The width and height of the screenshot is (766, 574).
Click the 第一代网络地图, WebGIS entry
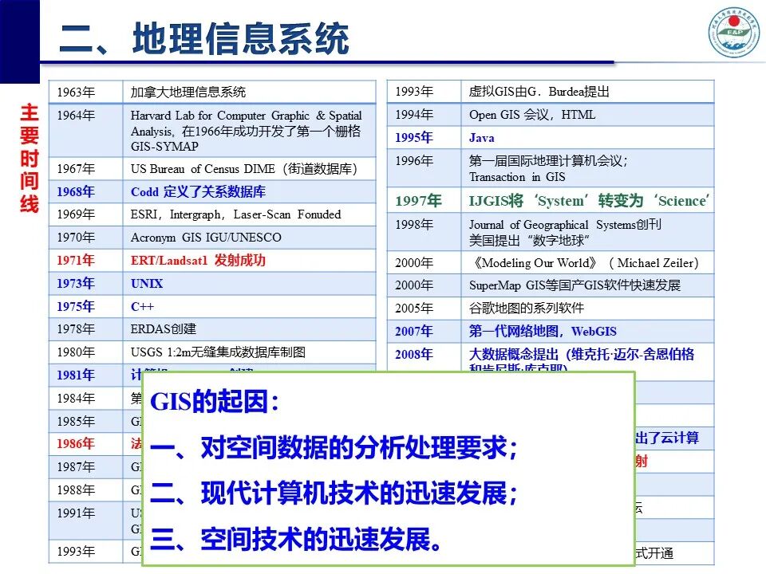pos(588,331)
